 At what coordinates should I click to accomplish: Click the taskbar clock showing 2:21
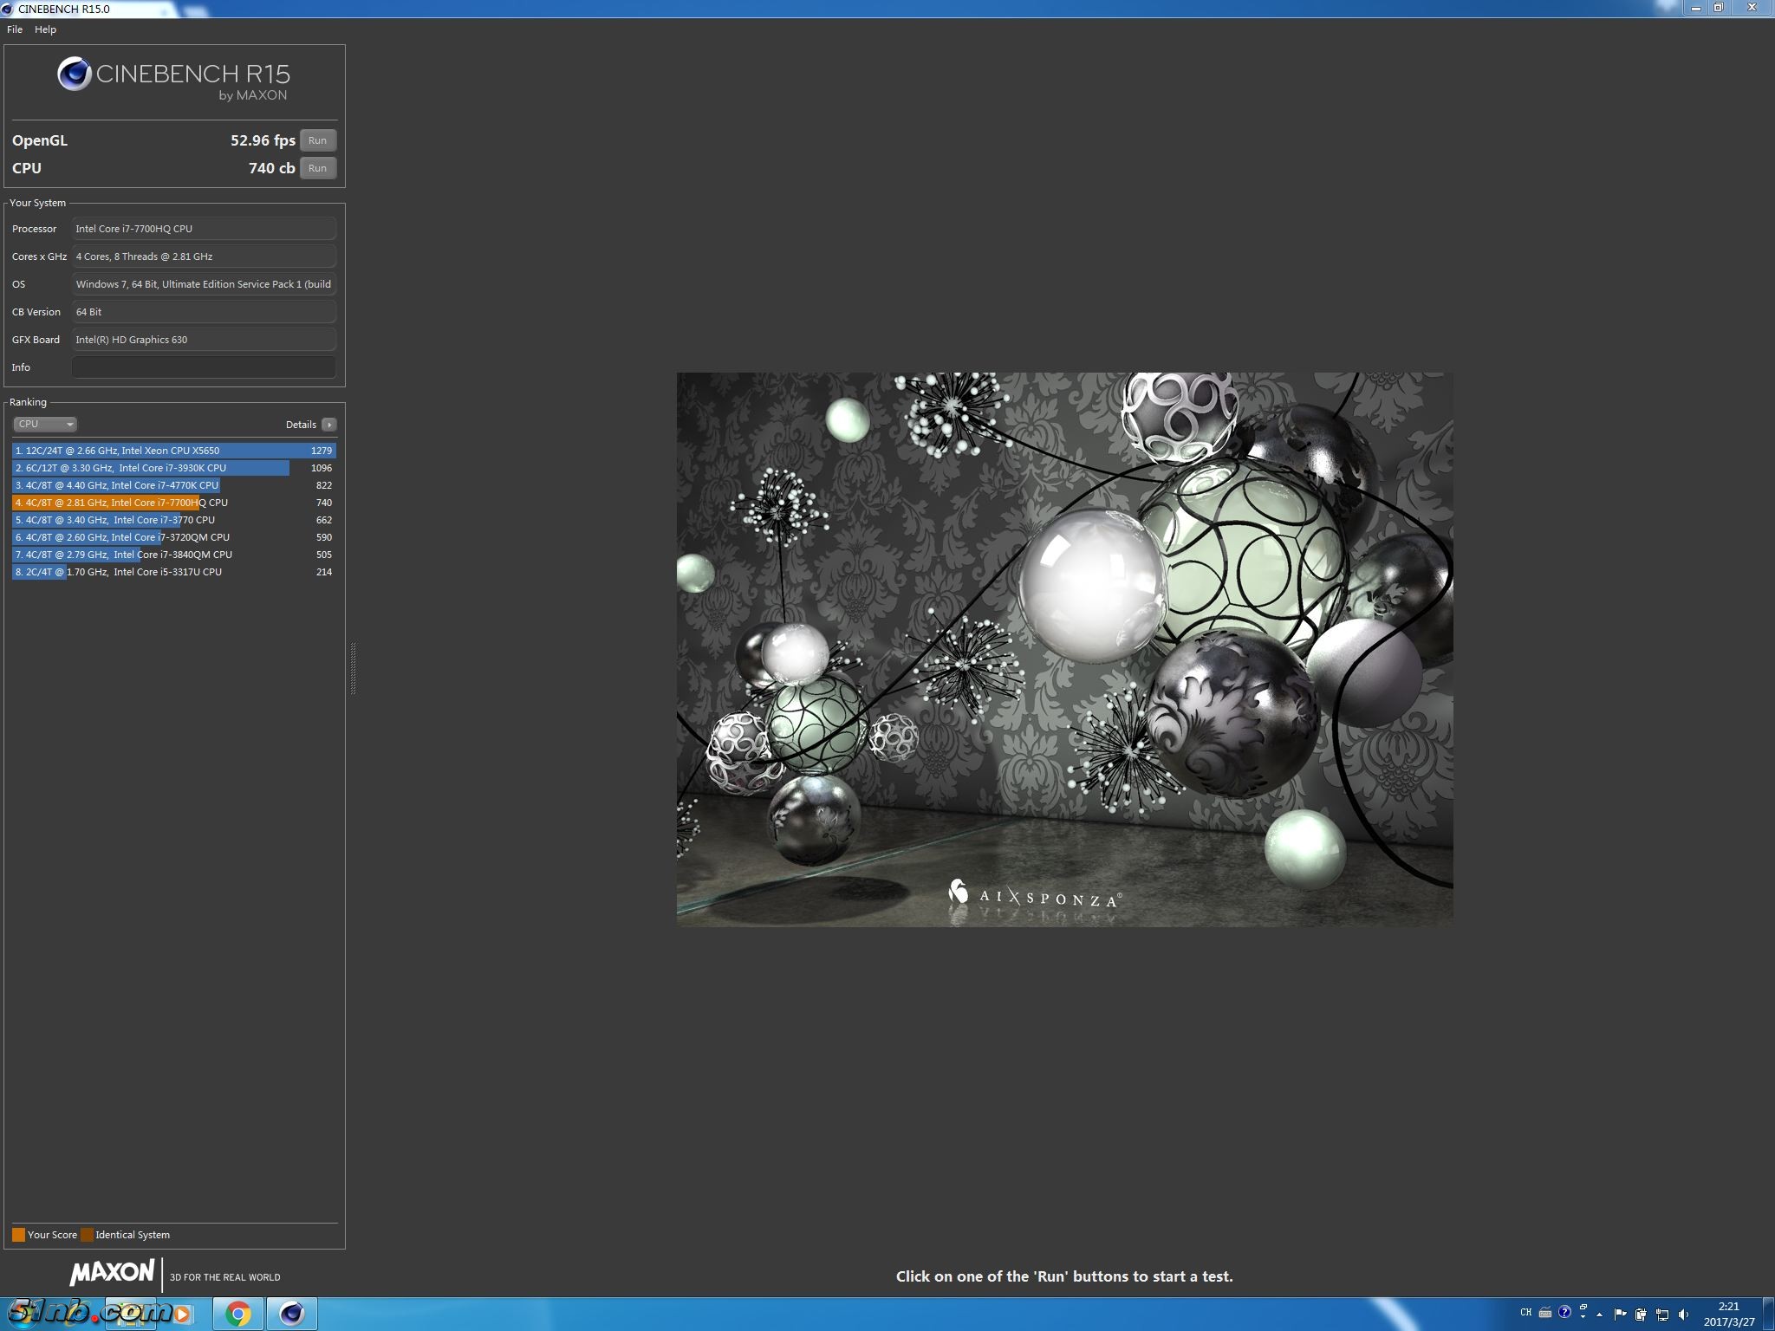1728,1314
